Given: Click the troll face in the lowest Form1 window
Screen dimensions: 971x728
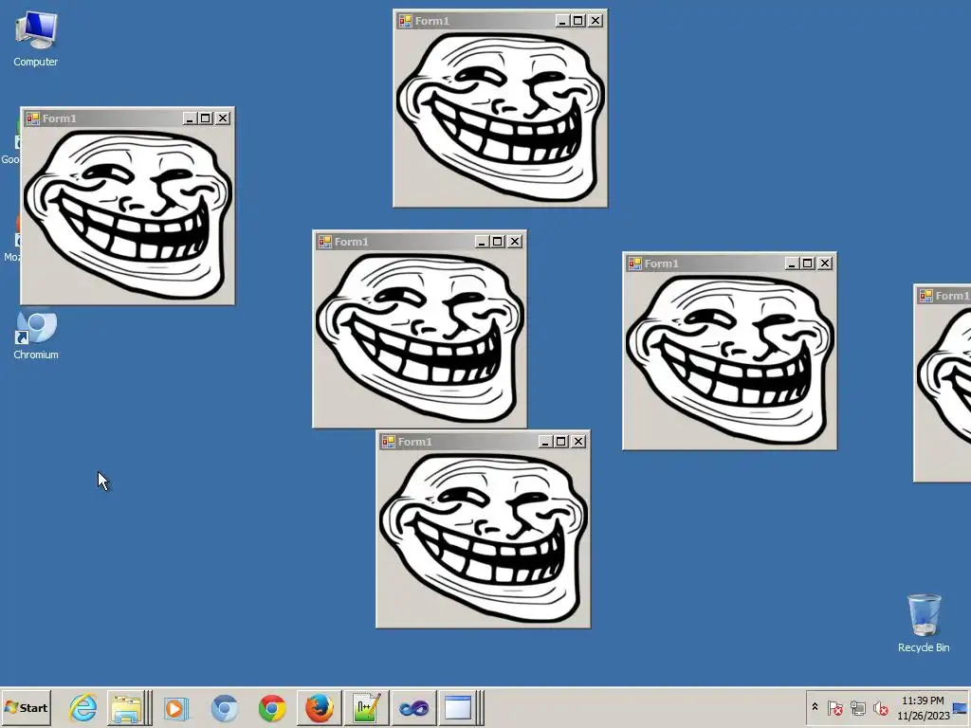Looking at the screenshot, I should [483, 537].
